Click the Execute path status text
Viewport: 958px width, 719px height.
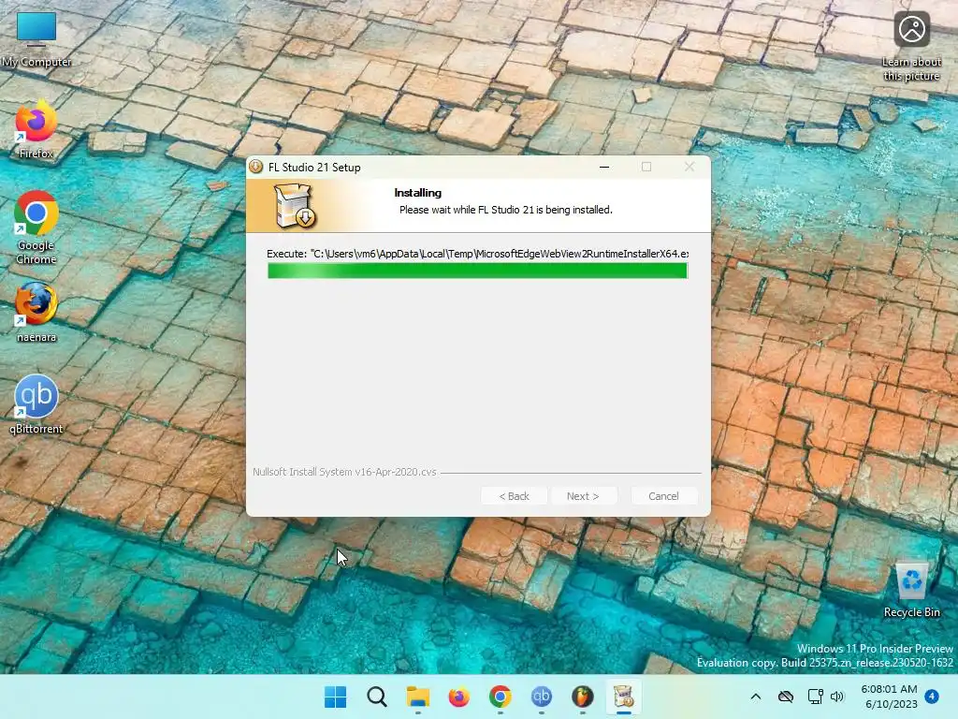tap(478, 253)
